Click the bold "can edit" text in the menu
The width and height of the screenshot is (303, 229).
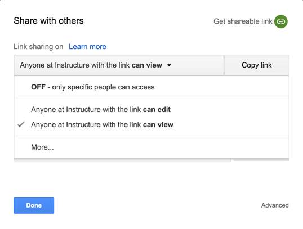coord(157,110)
